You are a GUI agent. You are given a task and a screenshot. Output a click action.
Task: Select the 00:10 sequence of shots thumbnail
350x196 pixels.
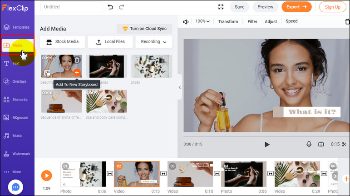61,101
